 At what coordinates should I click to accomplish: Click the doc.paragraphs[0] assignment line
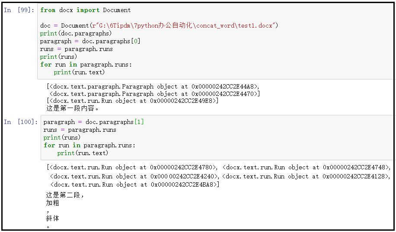pos(90,41)
